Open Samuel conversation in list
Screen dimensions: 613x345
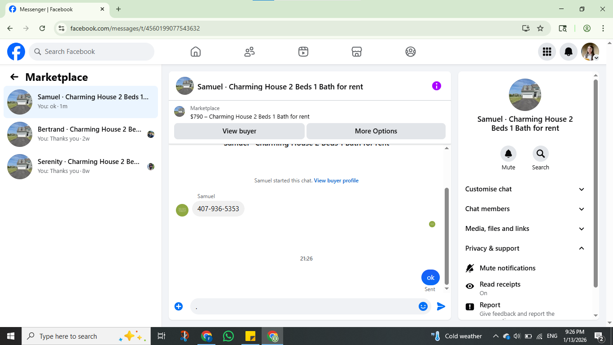(x=81, y=102)
